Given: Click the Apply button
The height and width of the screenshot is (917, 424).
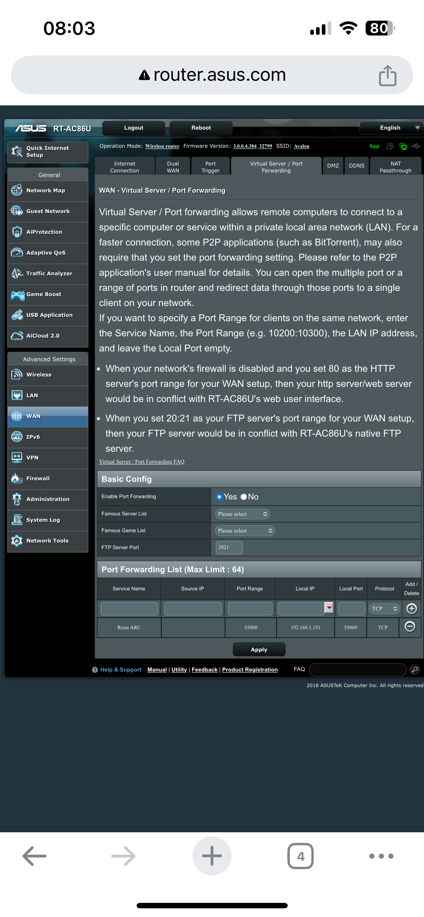Looking at the screenshot, I should (259, 649).
